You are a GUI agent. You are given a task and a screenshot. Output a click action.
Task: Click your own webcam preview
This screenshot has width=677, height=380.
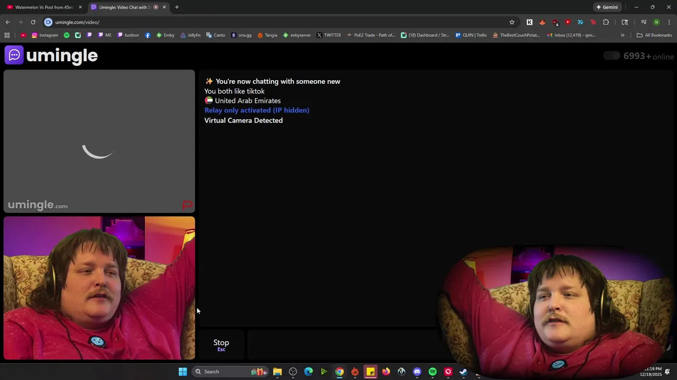click(99, 288)
